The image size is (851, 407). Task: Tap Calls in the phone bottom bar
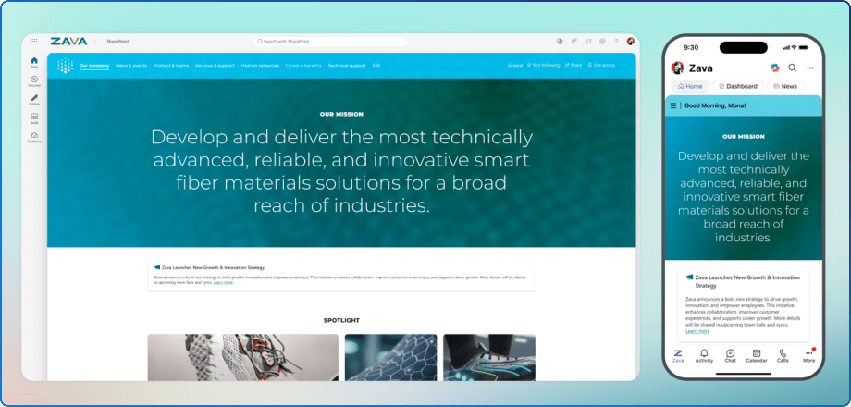coord(783,355)
